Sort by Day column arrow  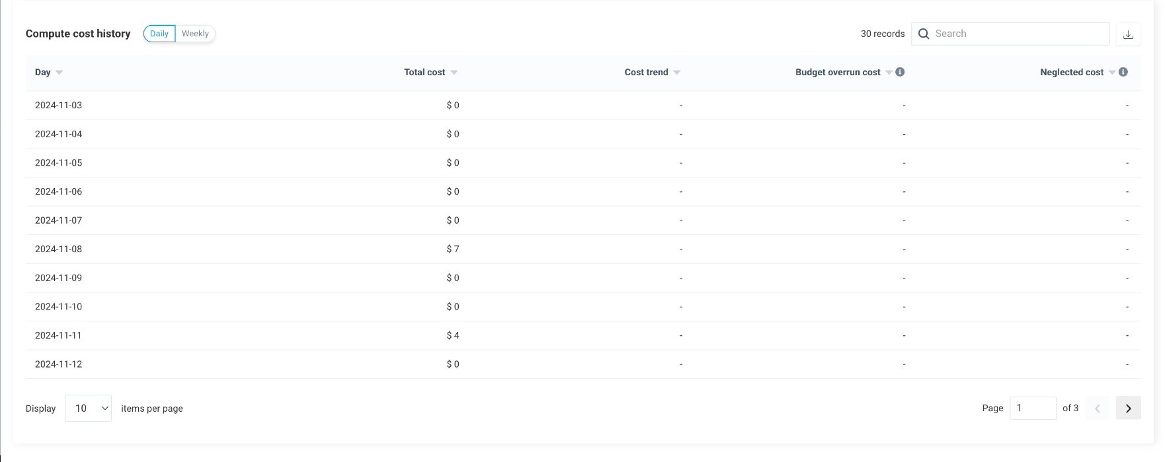click(x=60, y=73)
